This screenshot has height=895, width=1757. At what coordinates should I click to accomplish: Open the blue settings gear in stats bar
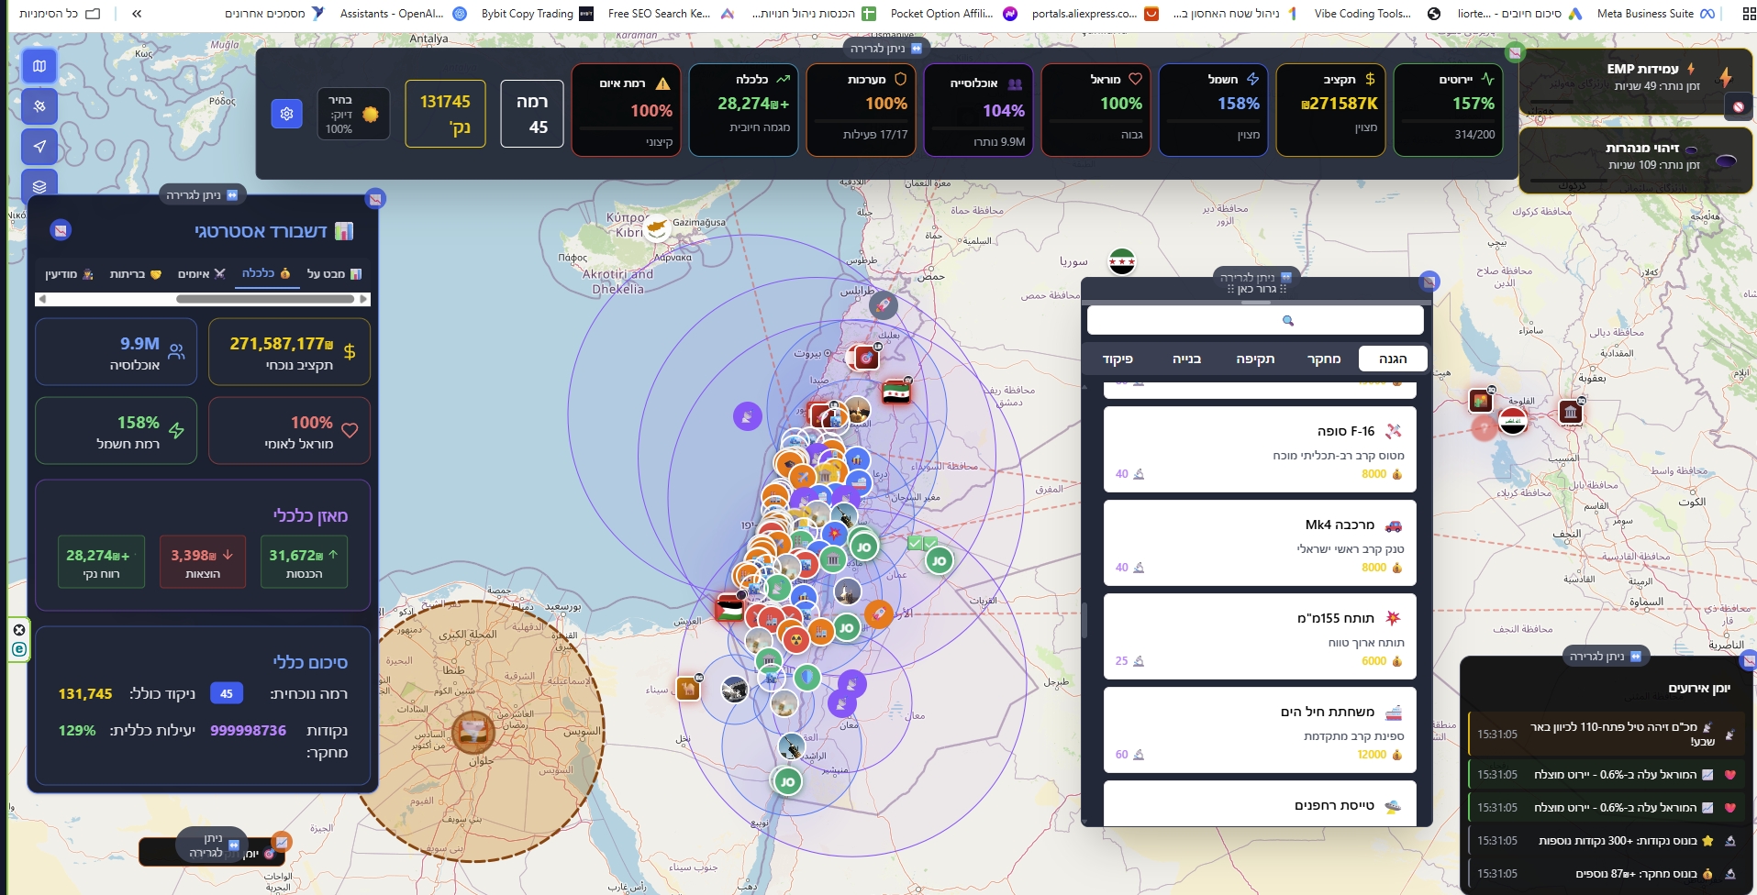pyautogui.click(x=287, y=114)
